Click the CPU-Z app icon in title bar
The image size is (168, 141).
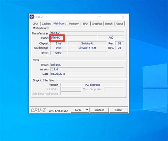point(32,17)
